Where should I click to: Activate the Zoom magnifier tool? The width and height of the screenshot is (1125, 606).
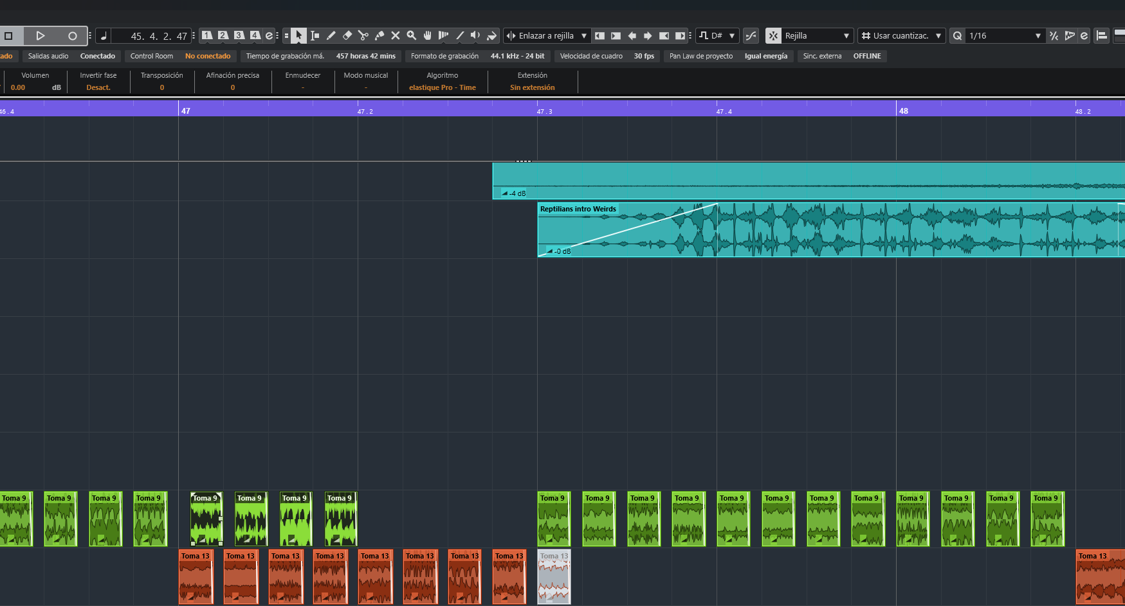[x=412, y=36]
